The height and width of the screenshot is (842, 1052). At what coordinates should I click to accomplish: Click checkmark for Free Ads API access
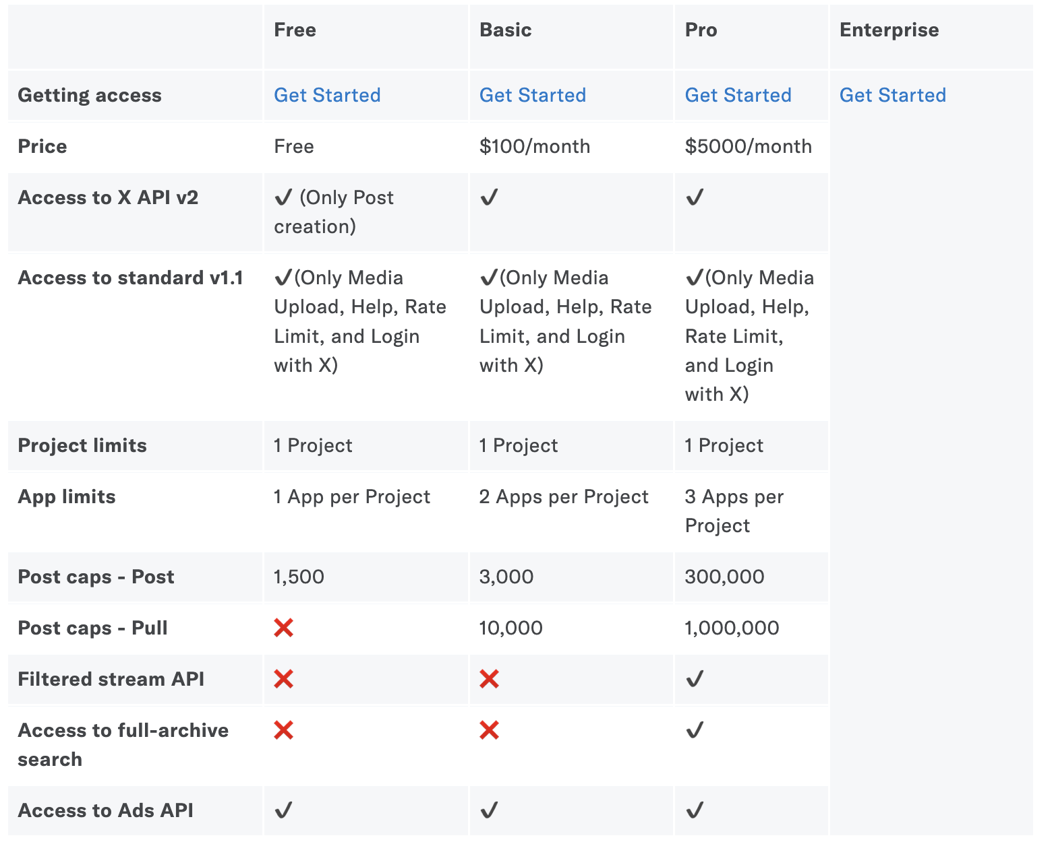tap(284, 810)
